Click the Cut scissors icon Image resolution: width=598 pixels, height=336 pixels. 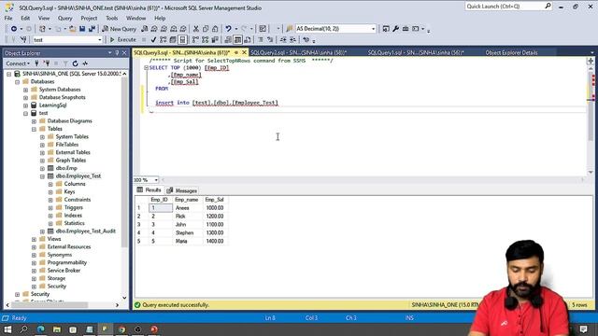(195, 29)
